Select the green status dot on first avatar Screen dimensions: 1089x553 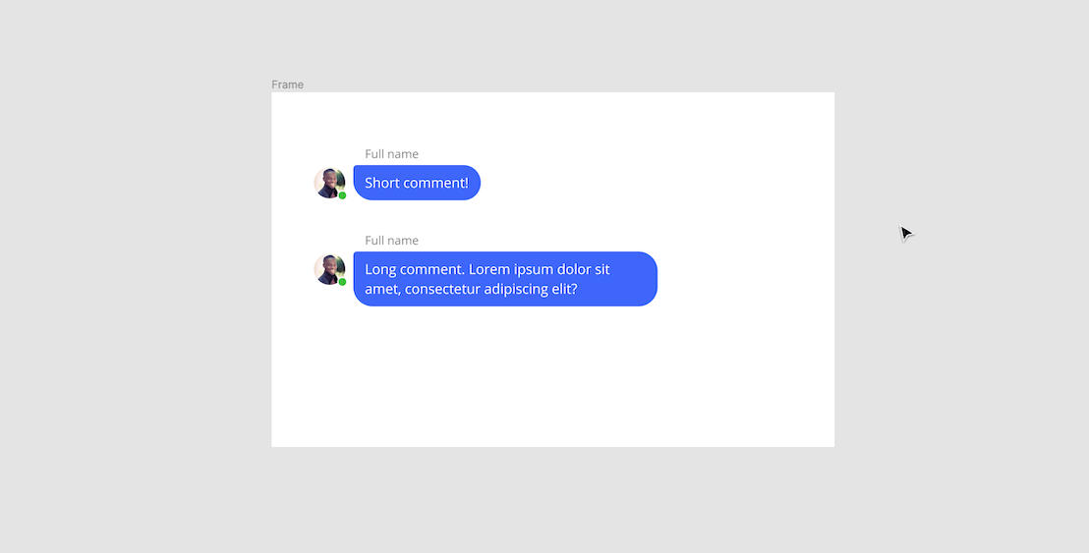pos(342,195)
